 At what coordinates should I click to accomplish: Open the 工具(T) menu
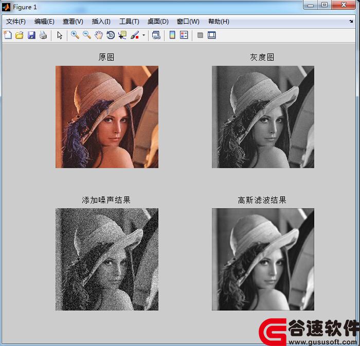coord(129,22)
